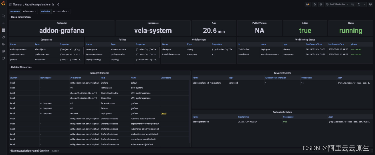This screenshot has width=375, height=155.
Task: Collapse the Basic Information row
Action: (20, 17)
